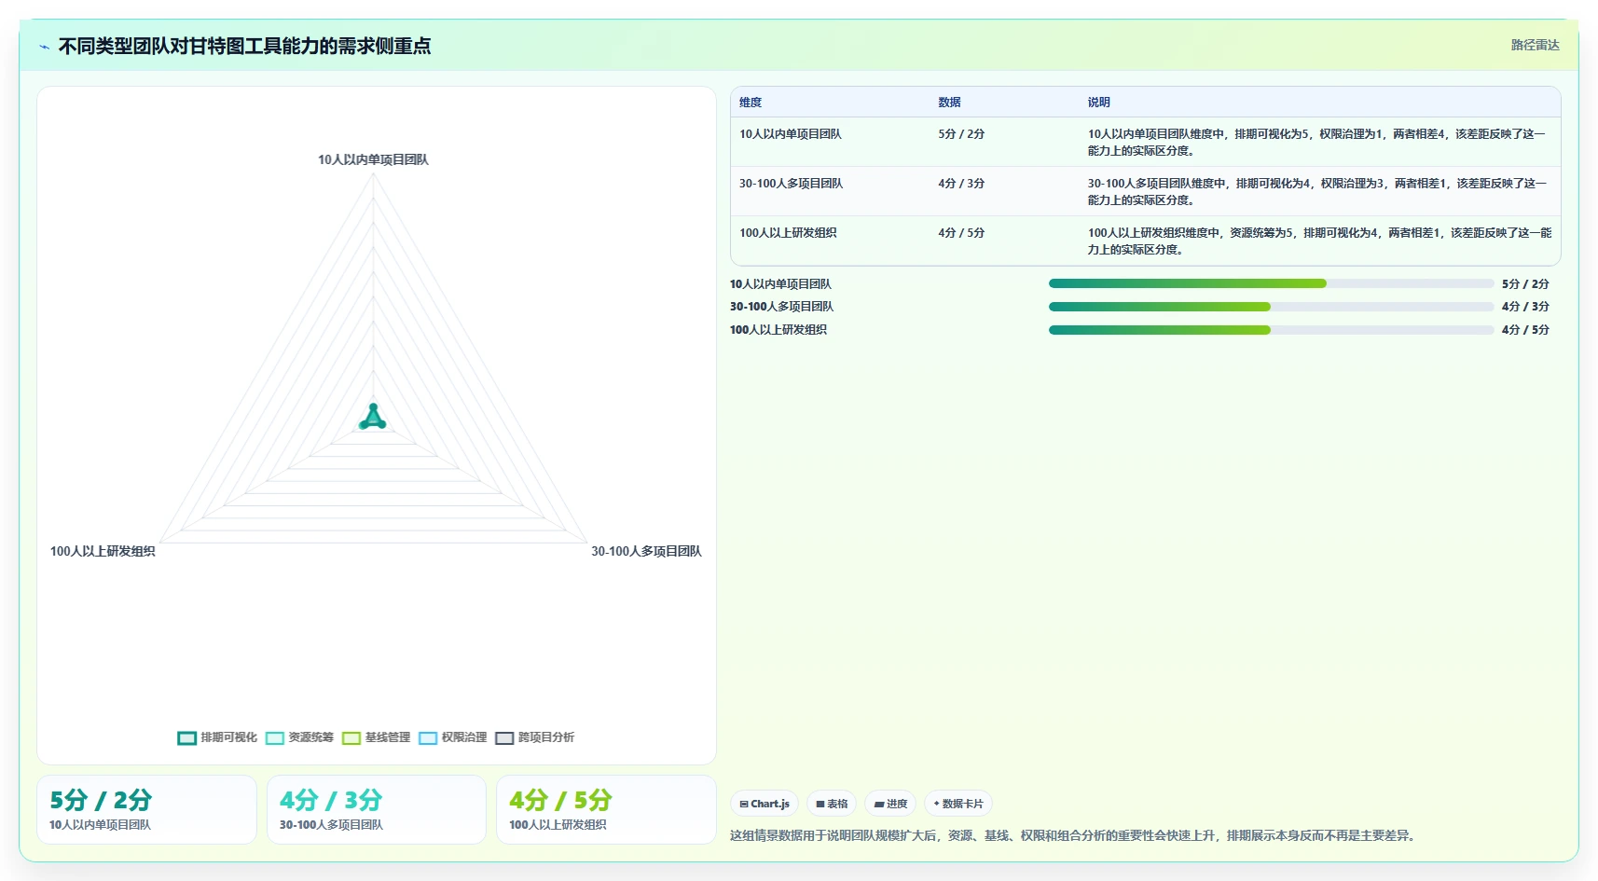This screenshot has height=881, width=1598.
Task: Select the 5分 / 2分 summary card
Action: click(146, 810)
